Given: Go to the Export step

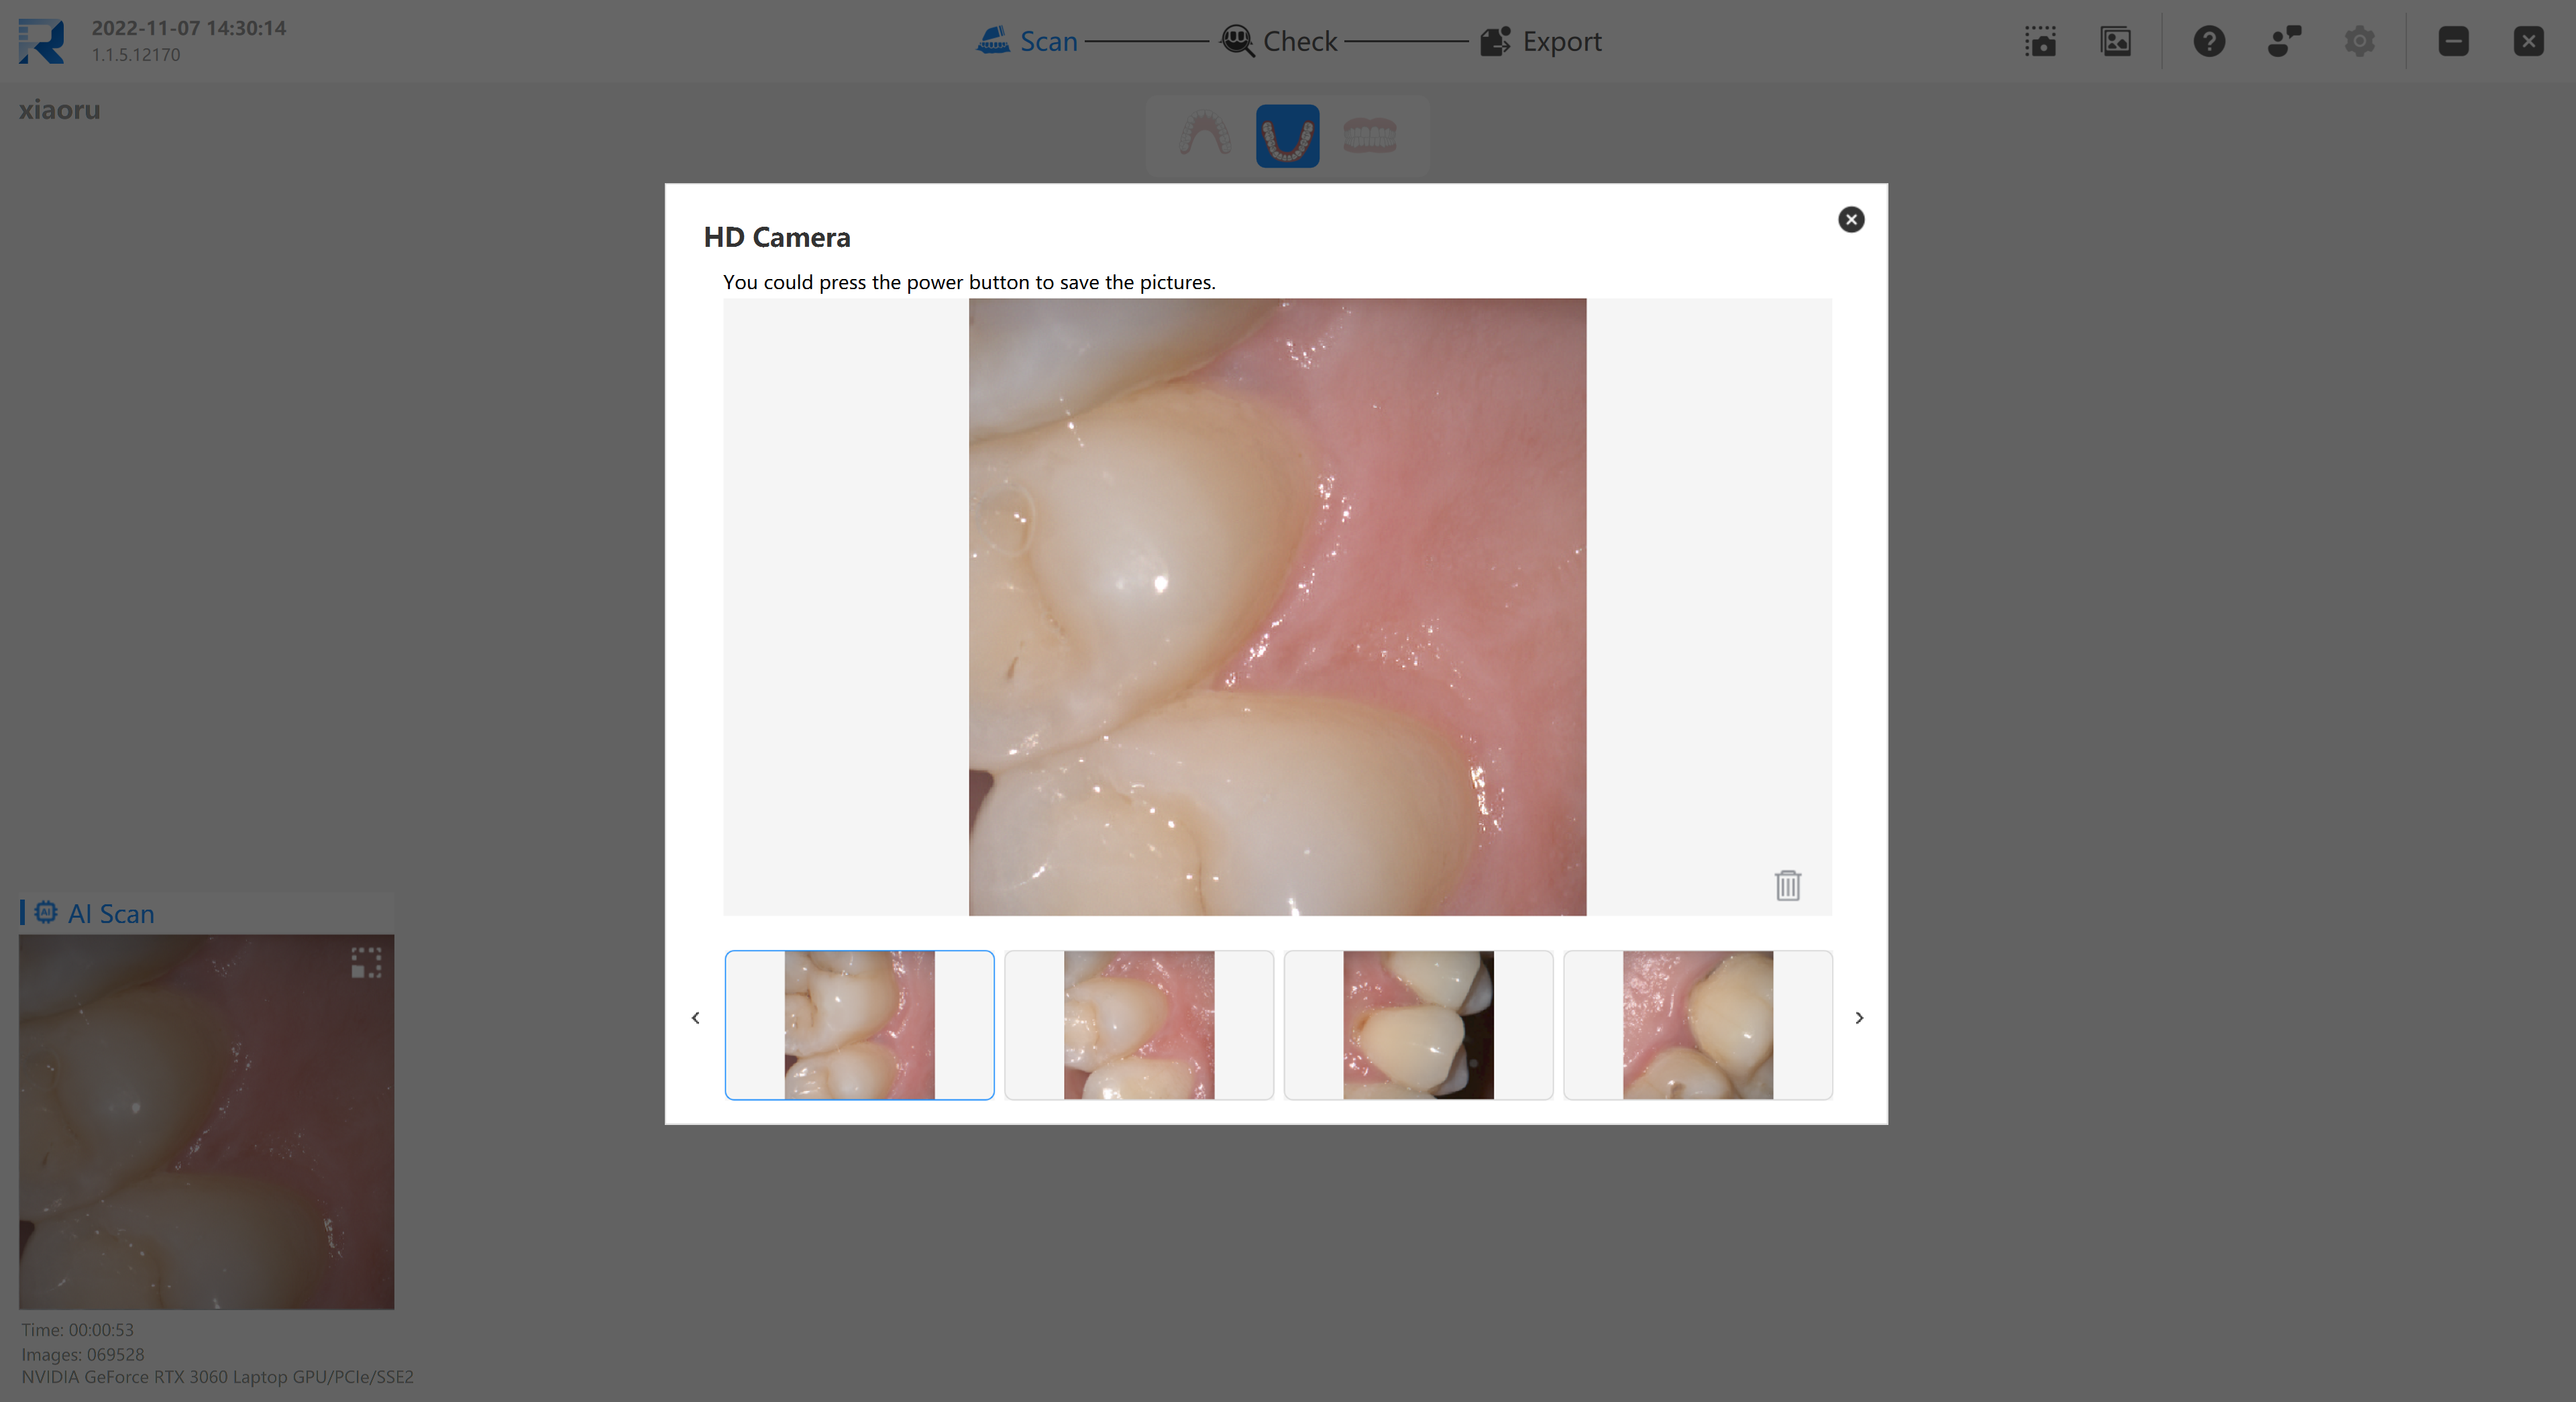Looking at the screenshot, I should click(1541, 41).
